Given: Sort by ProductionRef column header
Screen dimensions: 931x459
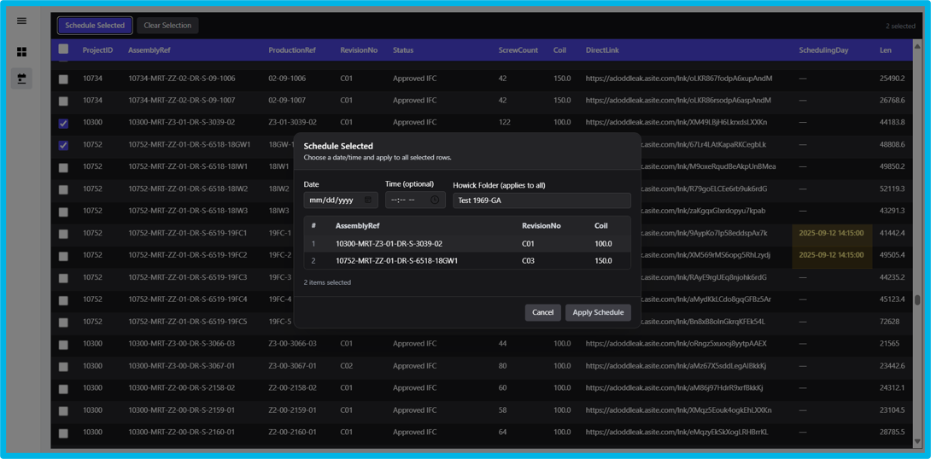Looking at the screenshot, I should click(292, 50).
